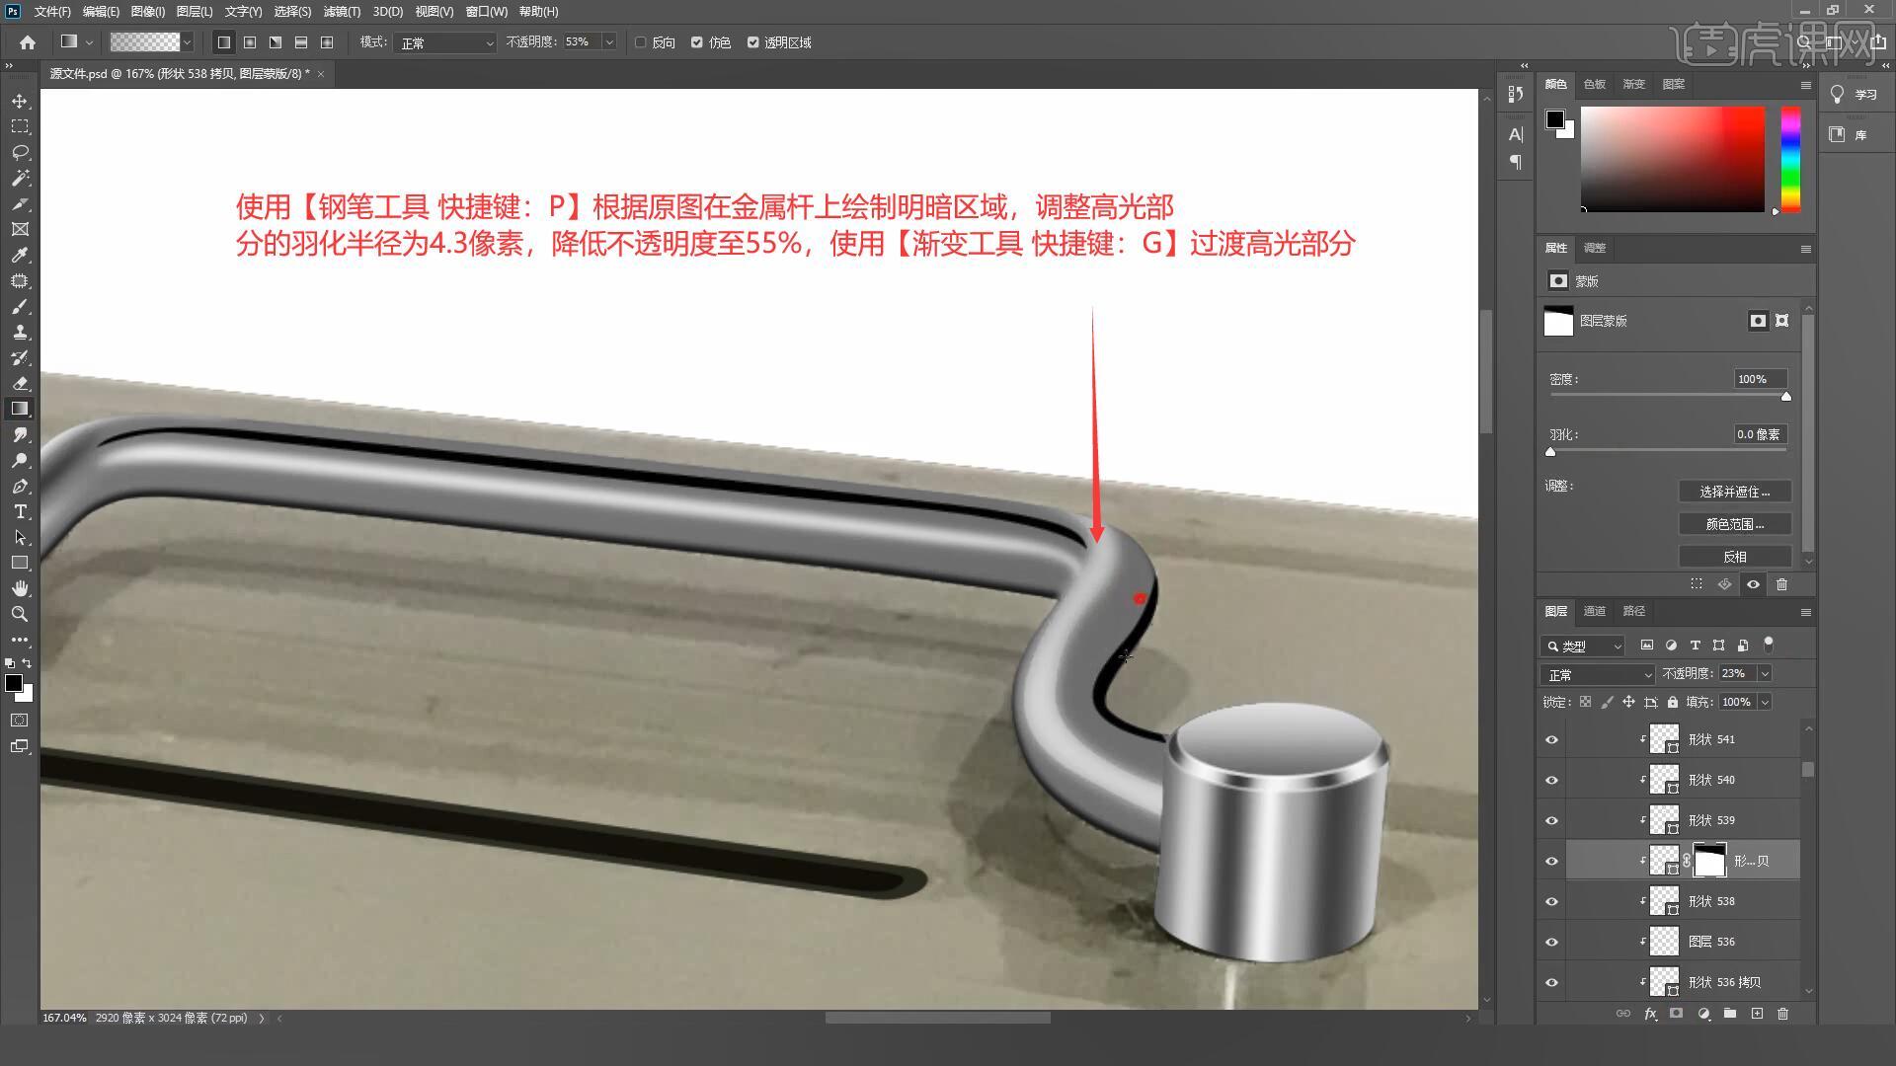
Task: Hide the 形状 541 layer
Action: point(1551,740)
